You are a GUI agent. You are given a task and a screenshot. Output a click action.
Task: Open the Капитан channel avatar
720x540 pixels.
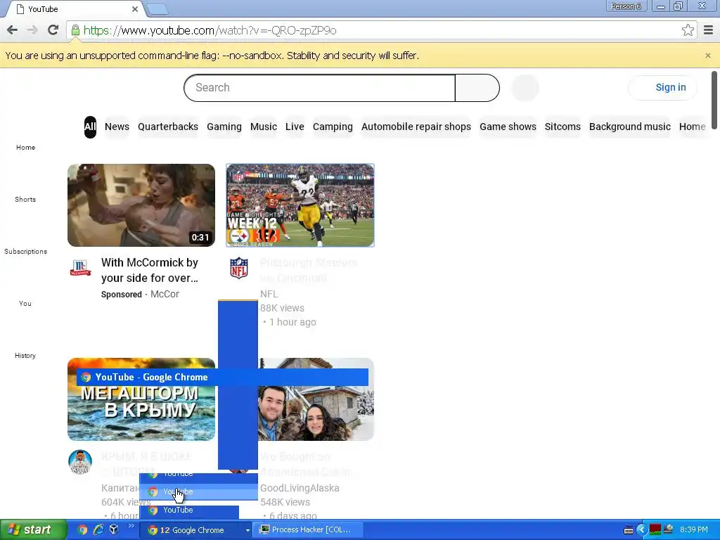(80, 462)
